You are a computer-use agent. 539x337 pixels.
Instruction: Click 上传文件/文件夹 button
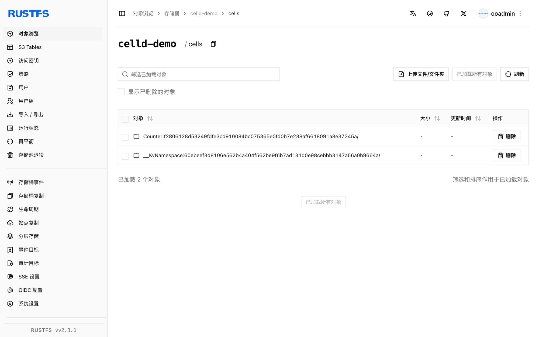(x=421, y=74)
